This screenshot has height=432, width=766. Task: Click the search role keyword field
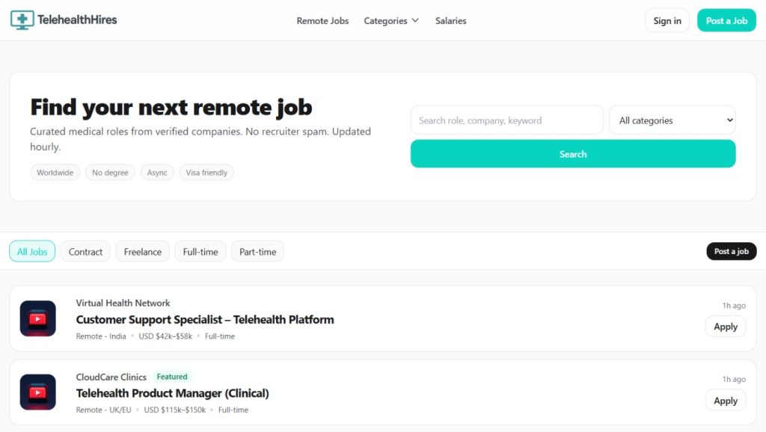click(506, 120)
